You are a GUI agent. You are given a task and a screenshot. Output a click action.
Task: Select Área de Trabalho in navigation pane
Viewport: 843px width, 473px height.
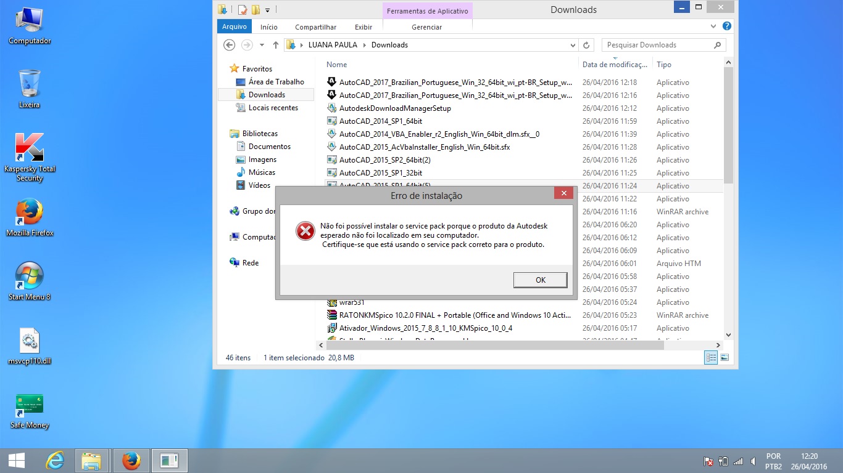coord(270,82)
